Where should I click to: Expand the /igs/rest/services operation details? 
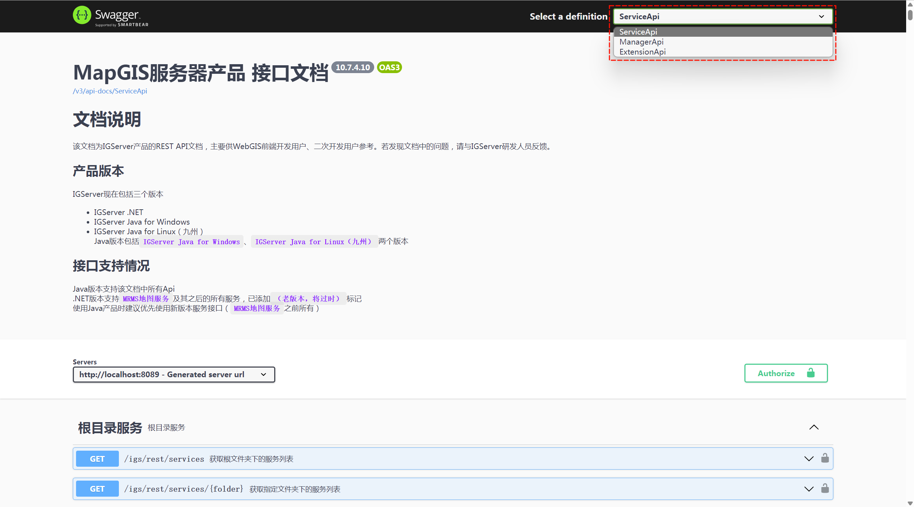(x=808, y=459)
